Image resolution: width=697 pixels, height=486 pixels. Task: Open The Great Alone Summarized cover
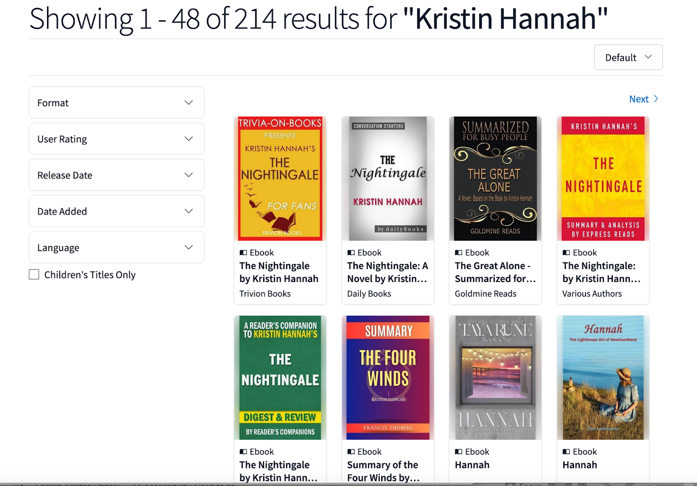[x=495, y=178]
